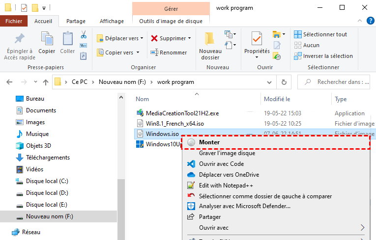The height and width of the screenshot is (240, 376).
Task: Click the Back navigation arrow
Action: click(x=9, y=82)
